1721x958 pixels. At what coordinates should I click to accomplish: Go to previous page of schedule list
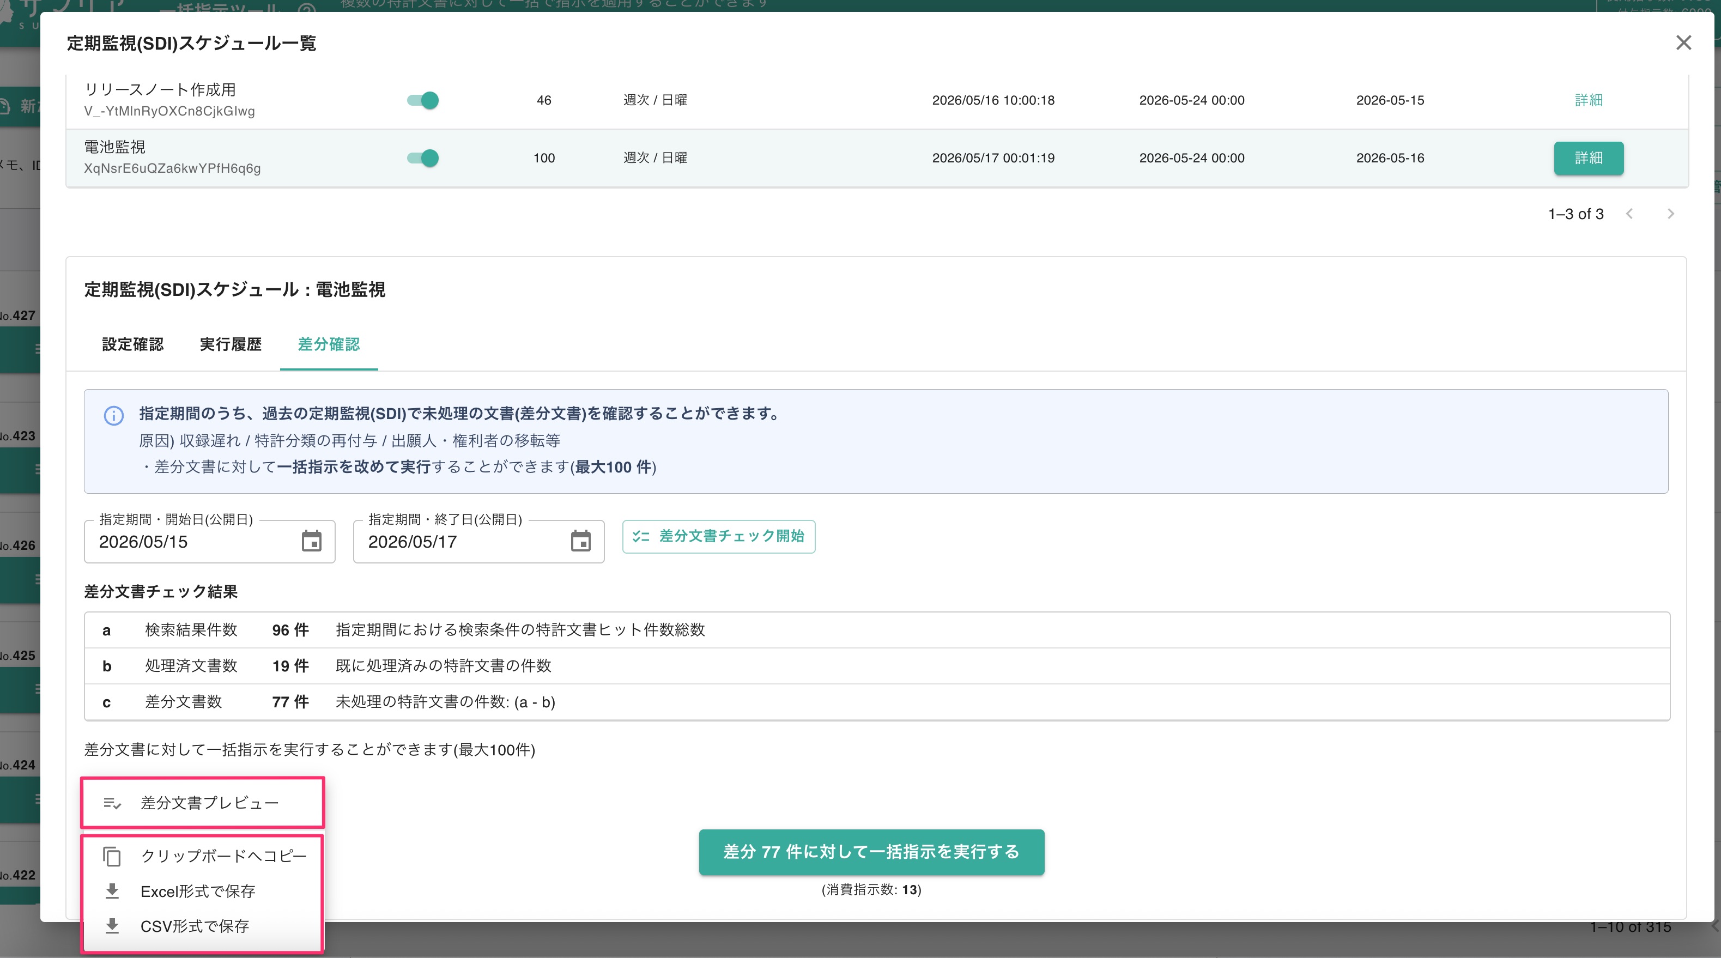[1629, 214]
